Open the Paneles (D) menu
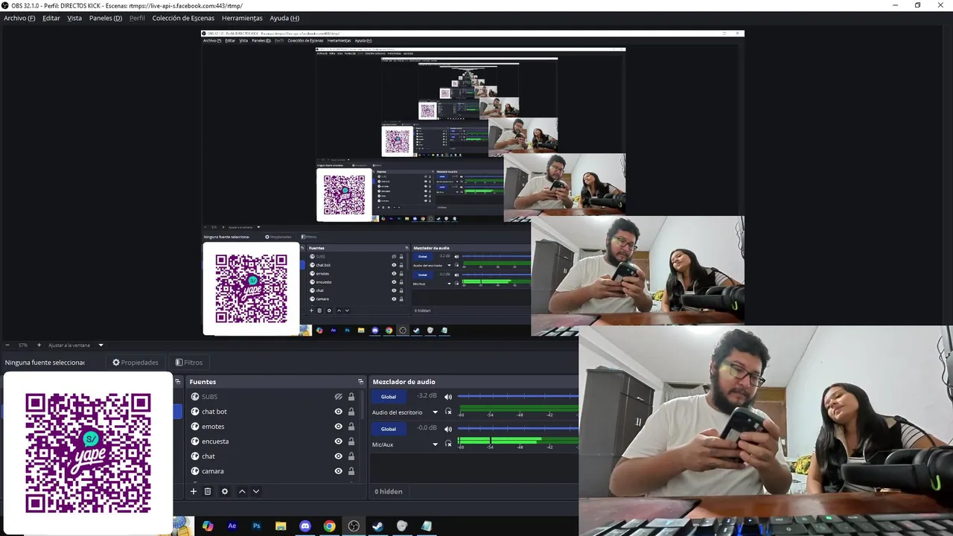Image resolution: width=953 pixels, height=536 pixels. 106,18
